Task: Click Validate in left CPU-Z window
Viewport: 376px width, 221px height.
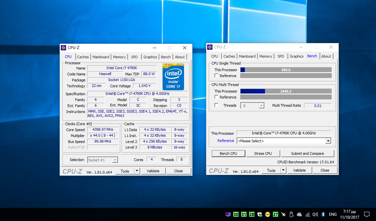Action: click(153, 171)
